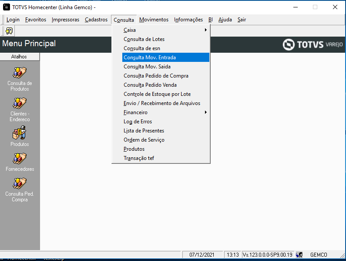Click the toolbar drag handle beside help icon
The width and height of the screenshot is (346, 261).
(x=3, y=31)
